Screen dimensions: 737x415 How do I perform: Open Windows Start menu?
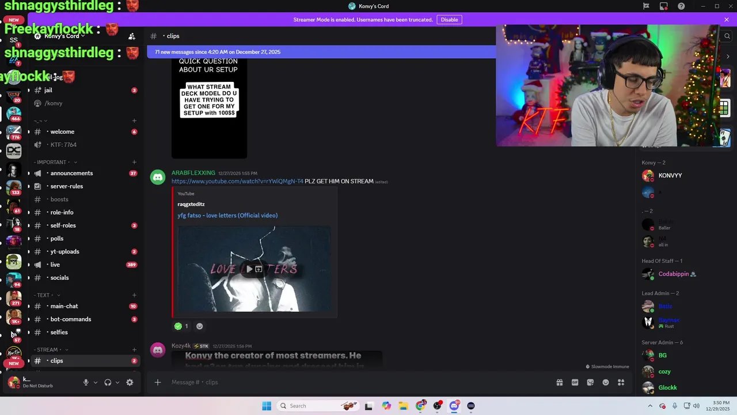click(267, 406)
